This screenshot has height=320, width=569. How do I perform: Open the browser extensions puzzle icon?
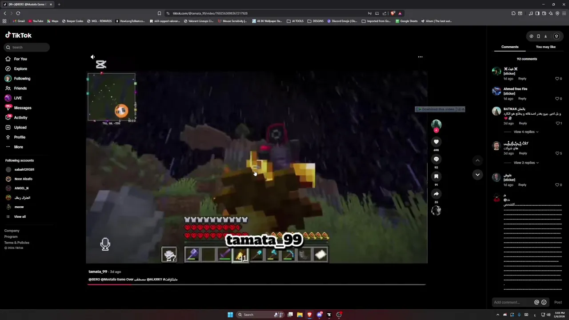[513, 13]
